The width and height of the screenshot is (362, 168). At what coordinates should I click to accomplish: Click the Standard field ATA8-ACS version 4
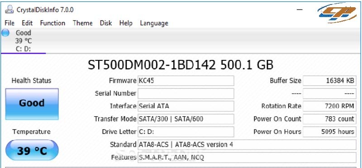[x=247, y=145]
